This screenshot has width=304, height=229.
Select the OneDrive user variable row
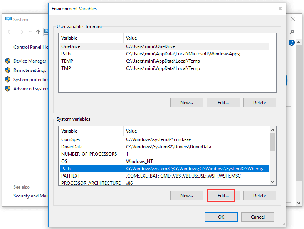click(x=165, y=46)
